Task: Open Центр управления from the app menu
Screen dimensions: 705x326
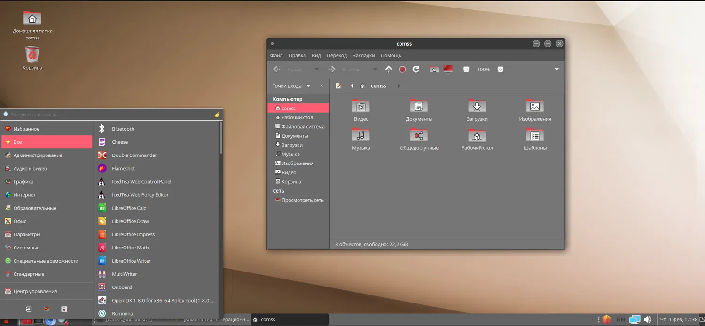Action: click(x=35, y=291)
